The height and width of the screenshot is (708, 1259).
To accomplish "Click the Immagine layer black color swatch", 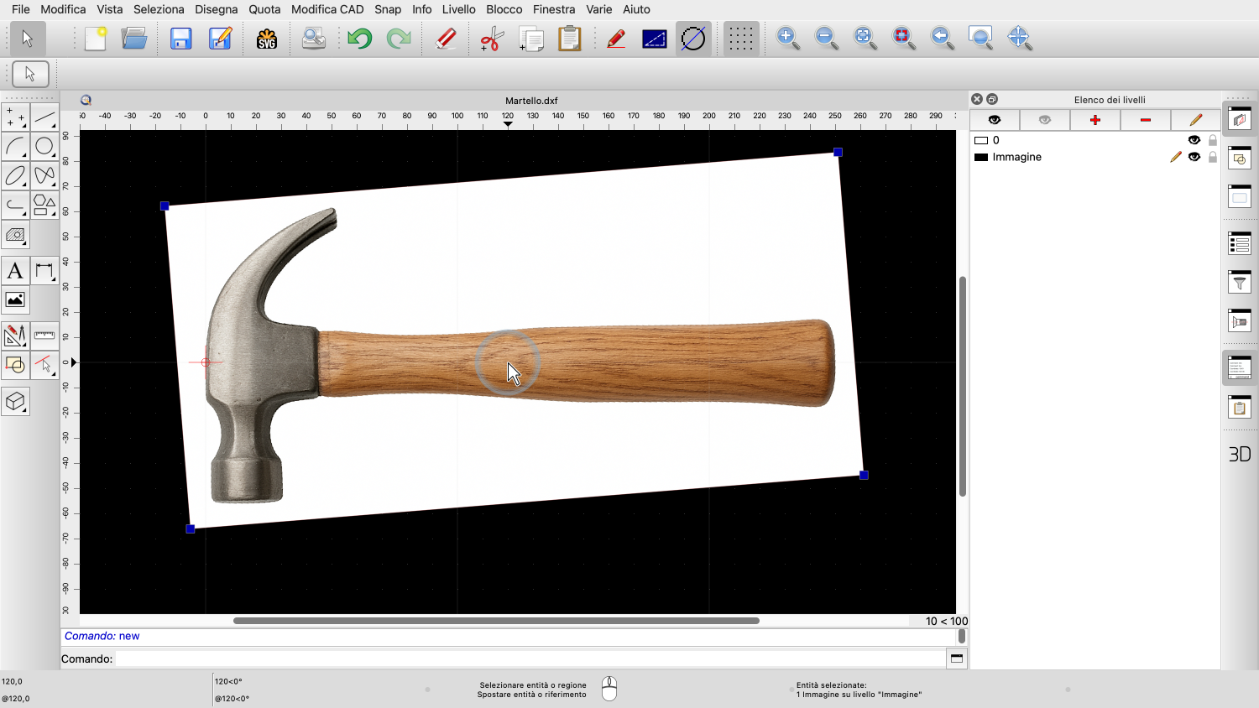I will [980, 157].
